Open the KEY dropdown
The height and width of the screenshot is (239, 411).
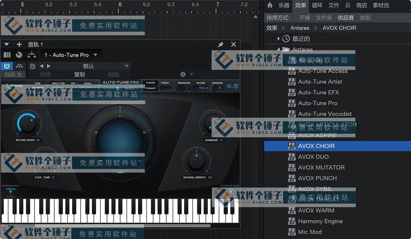(74, 88)
